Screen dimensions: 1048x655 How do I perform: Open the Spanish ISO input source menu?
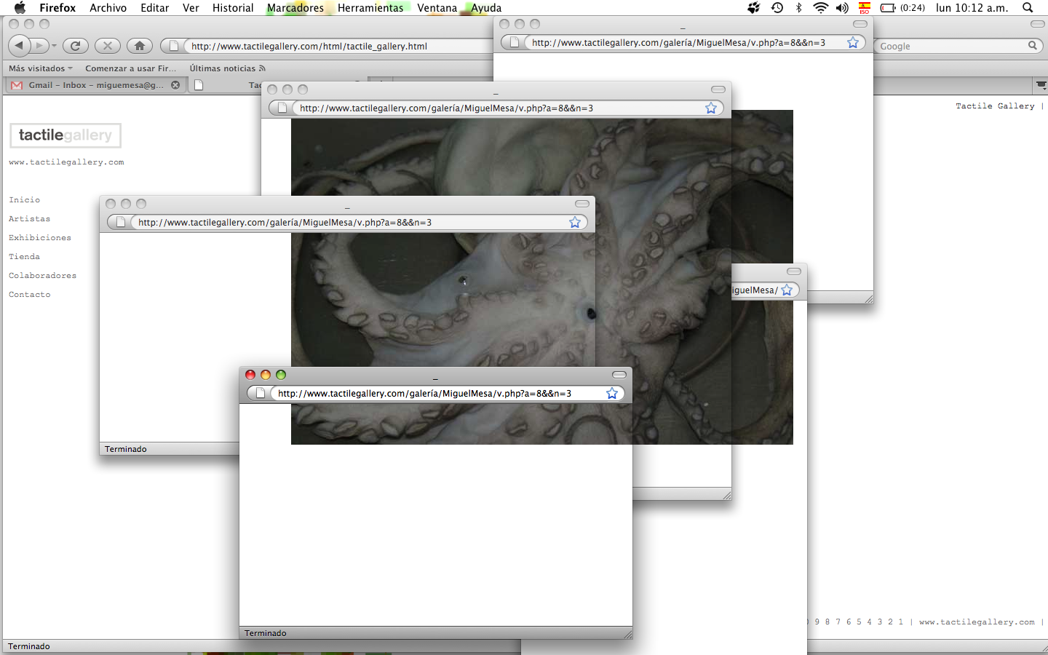(x=865, y=8)
